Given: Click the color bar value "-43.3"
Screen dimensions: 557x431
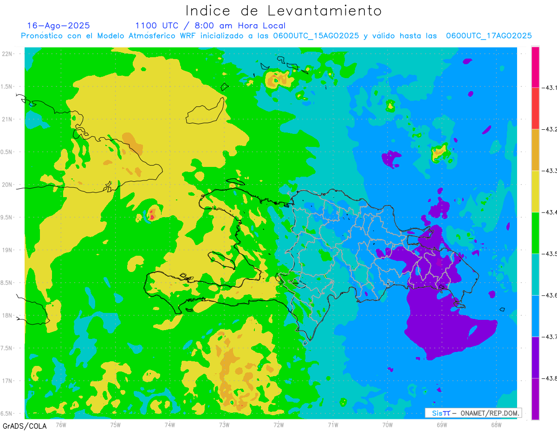Looking at the screenshot, I should tap(549, 171).
